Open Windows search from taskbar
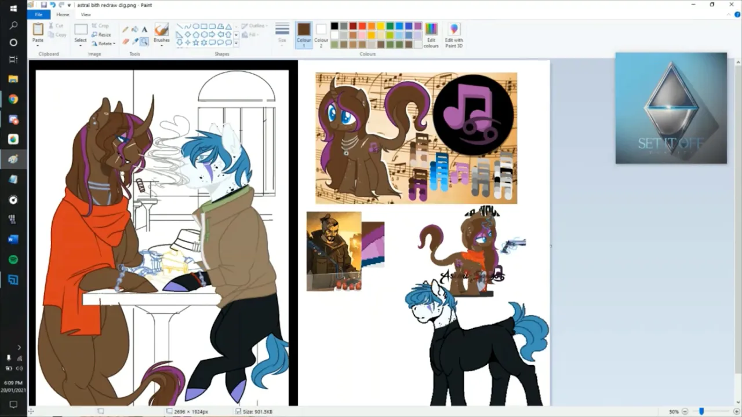Screen dimensions: 742x417 pyautogui.click(x=13, y=25)
